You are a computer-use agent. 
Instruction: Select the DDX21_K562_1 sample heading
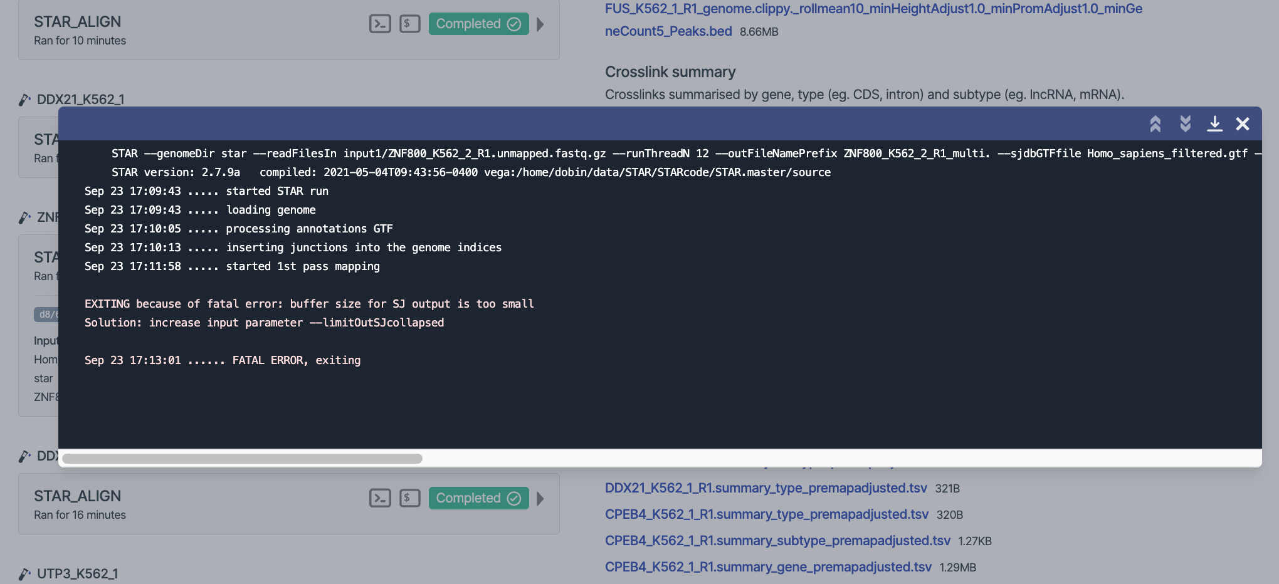80,100
